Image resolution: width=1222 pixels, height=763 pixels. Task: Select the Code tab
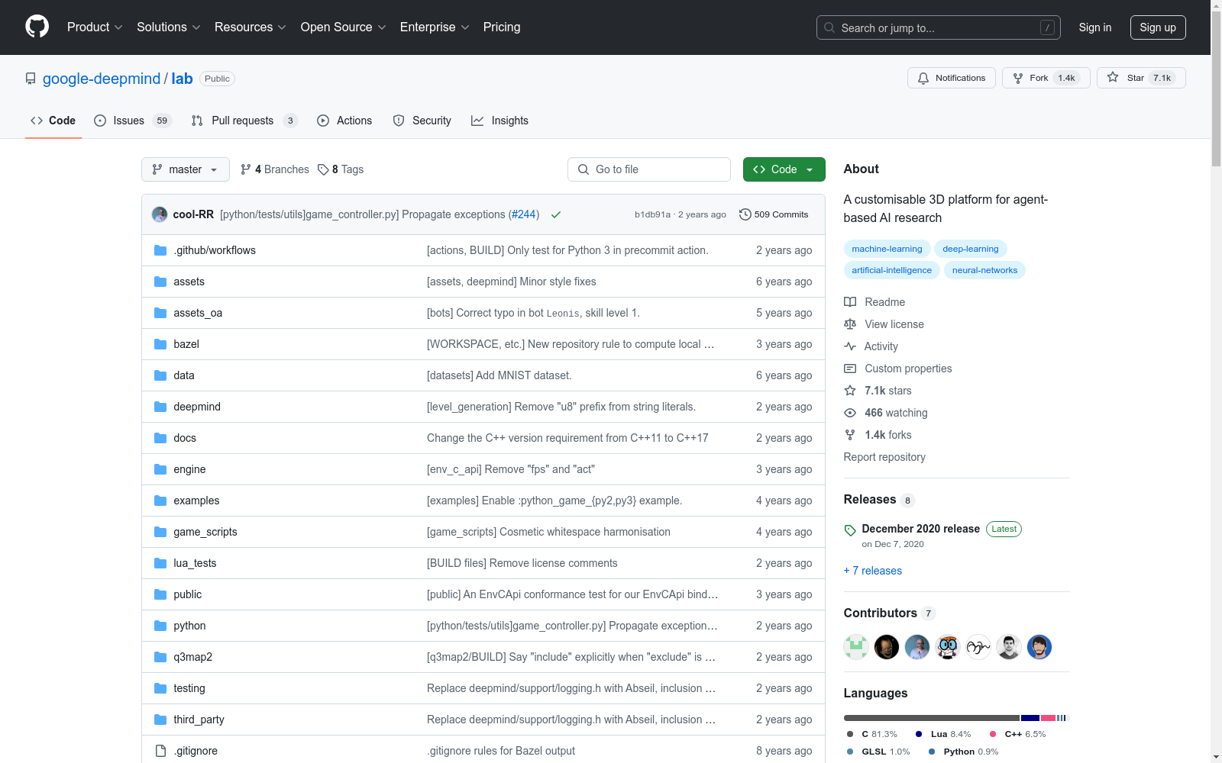pos(53,121)
